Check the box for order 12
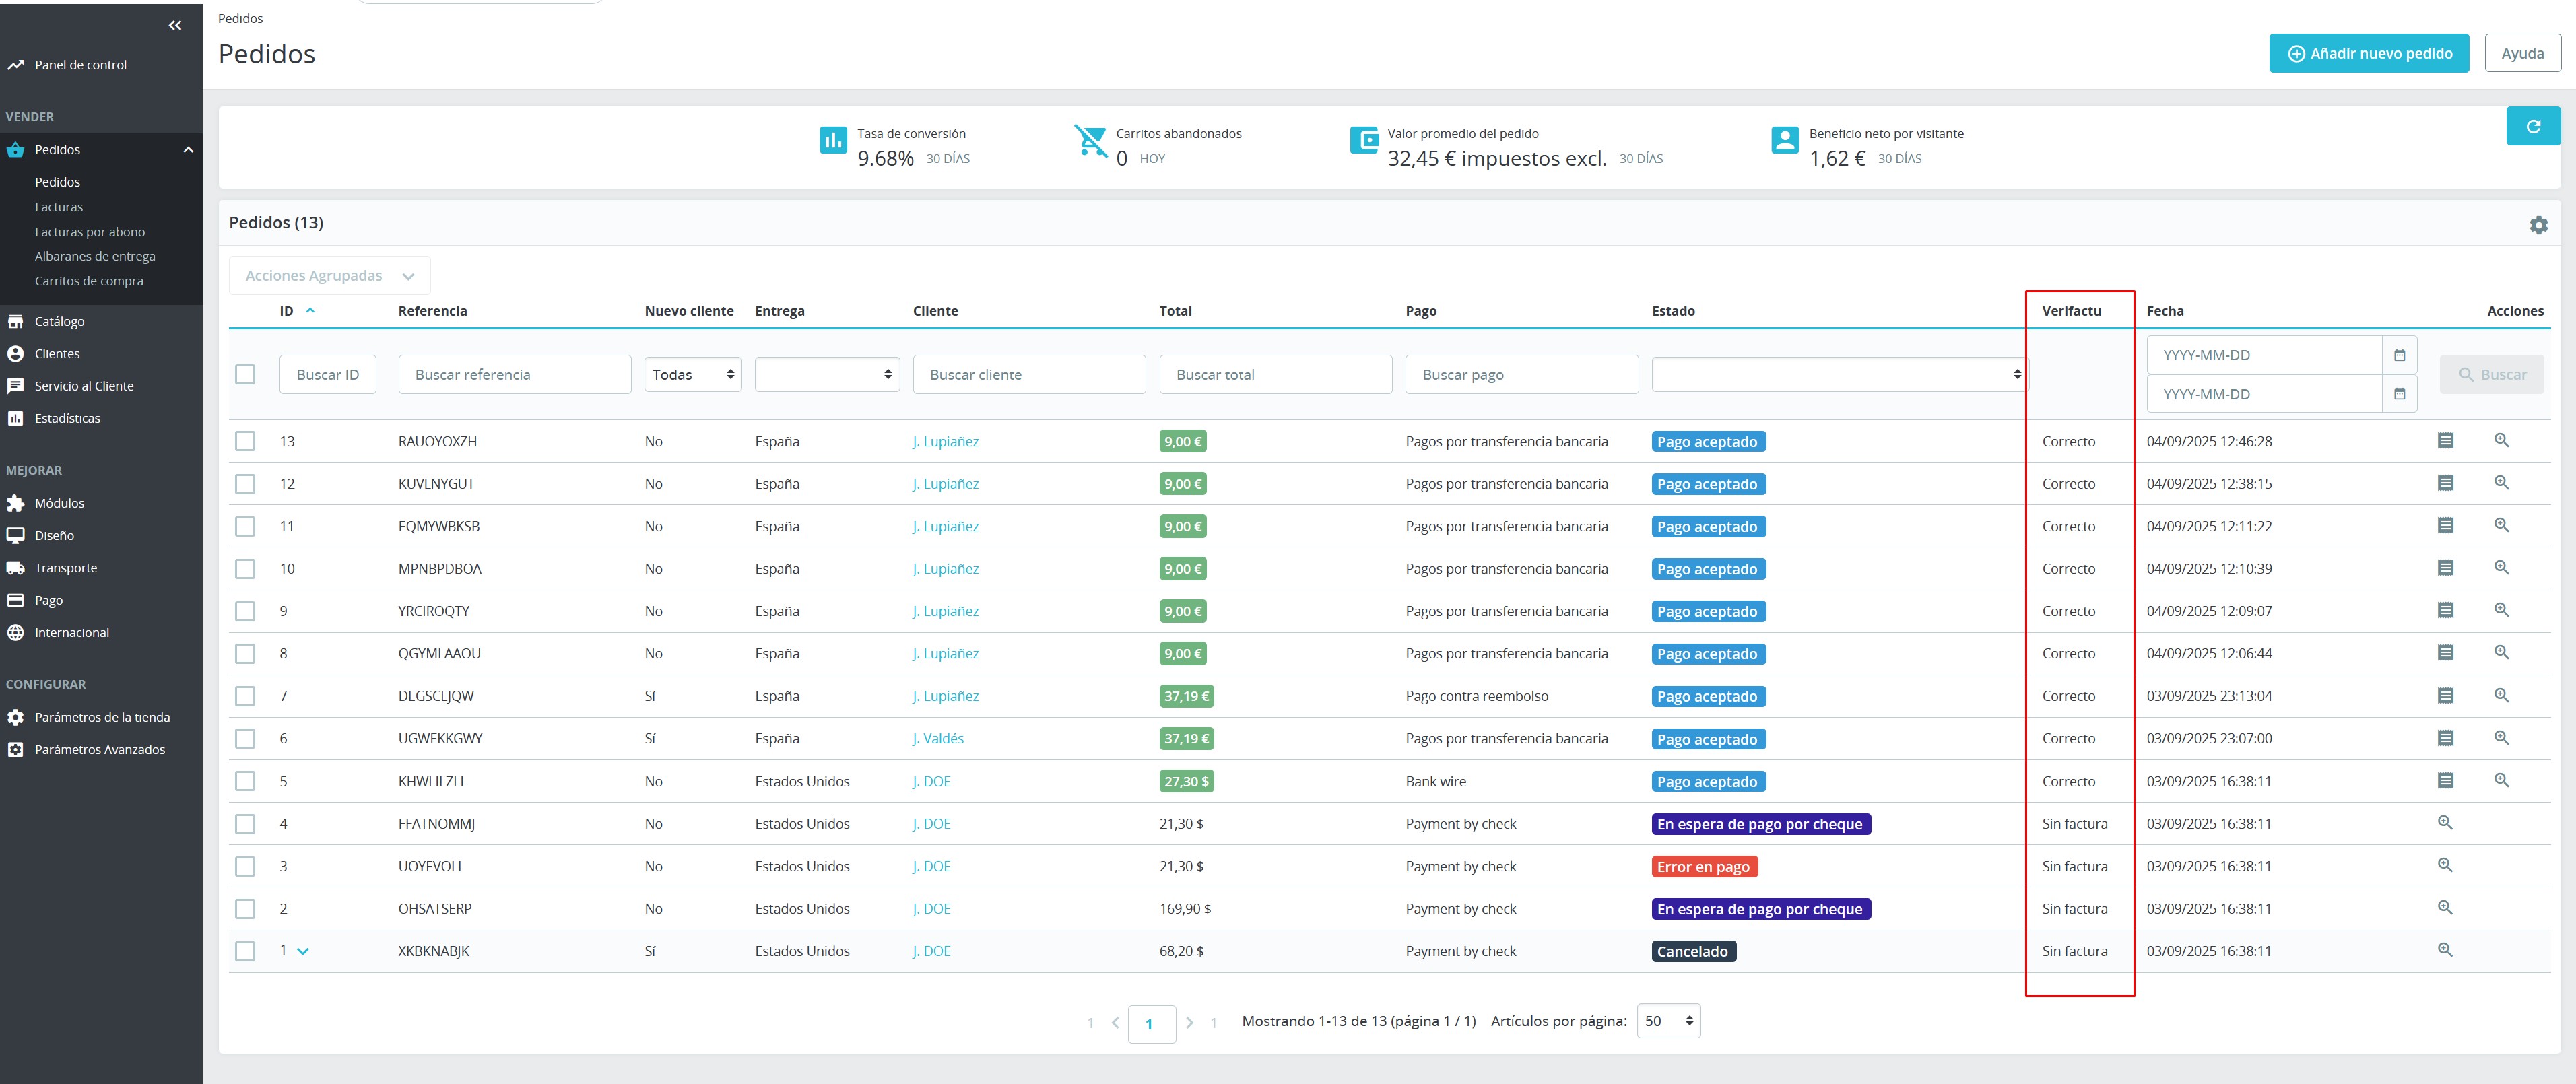The height and width of the screenshot is (1084, 2576). [x=245, y=484]
